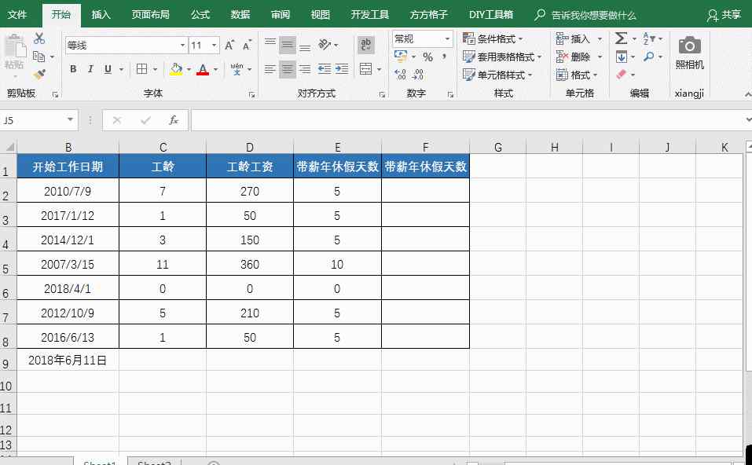Click the Find magnifier icon
The width and height of the screenshot is (752, 465).
[x=649, y=57]
